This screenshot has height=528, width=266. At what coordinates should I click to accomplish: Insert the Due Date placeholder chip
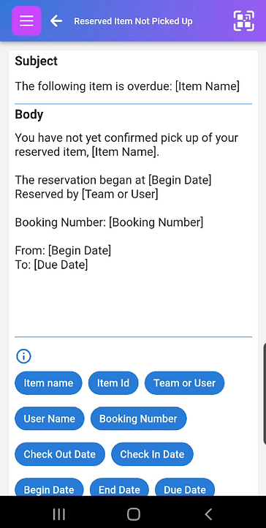coord(185,487)
